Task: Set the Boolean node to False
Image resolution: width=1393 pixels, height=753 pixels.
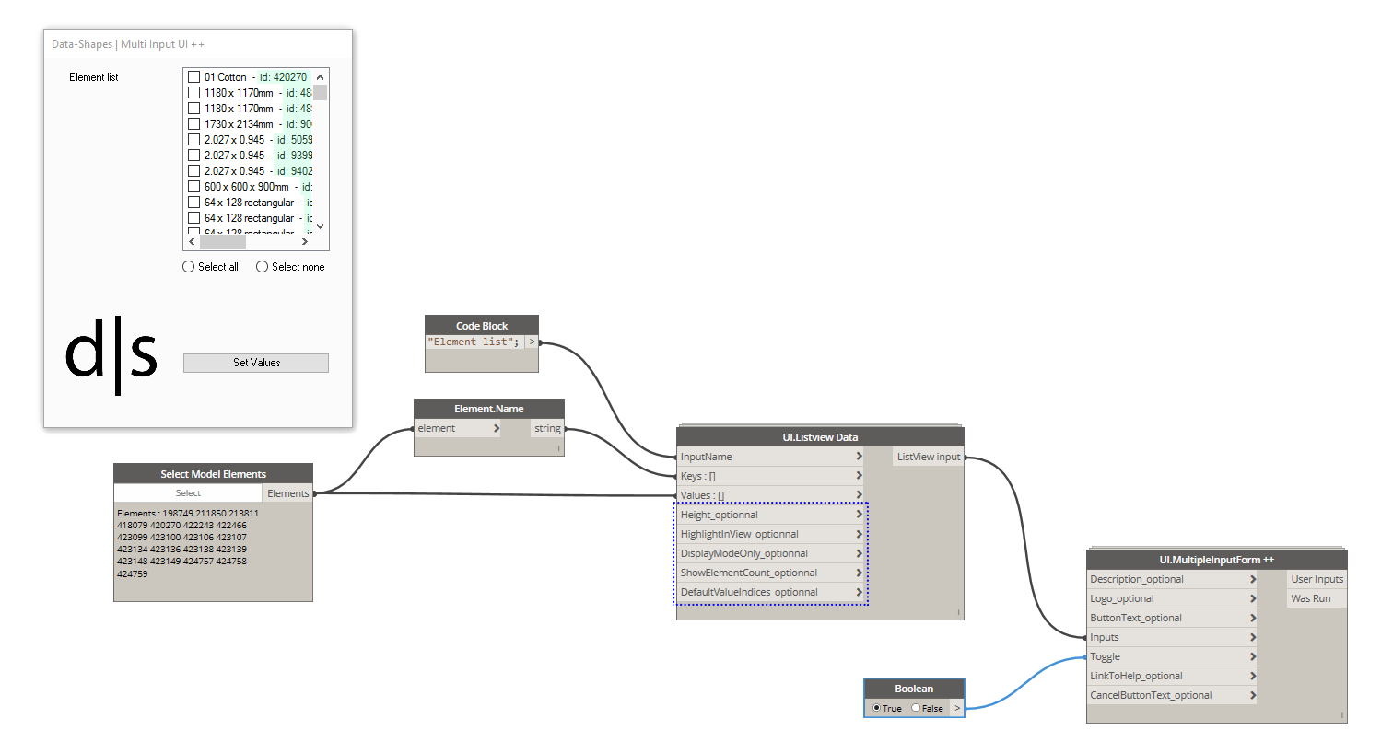Action: tap(916, 708)
